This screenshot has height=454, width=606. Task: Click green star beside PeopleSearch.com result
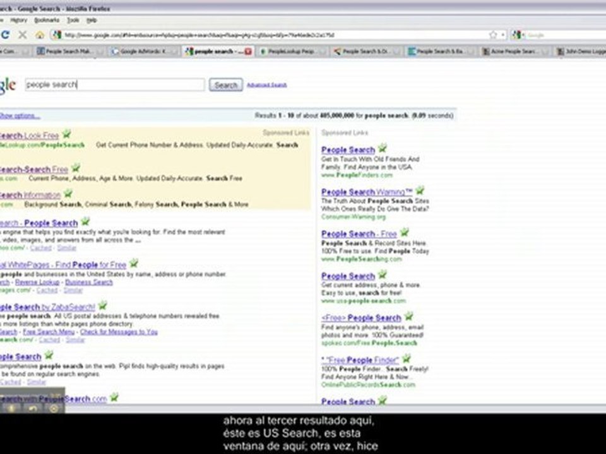114,397
